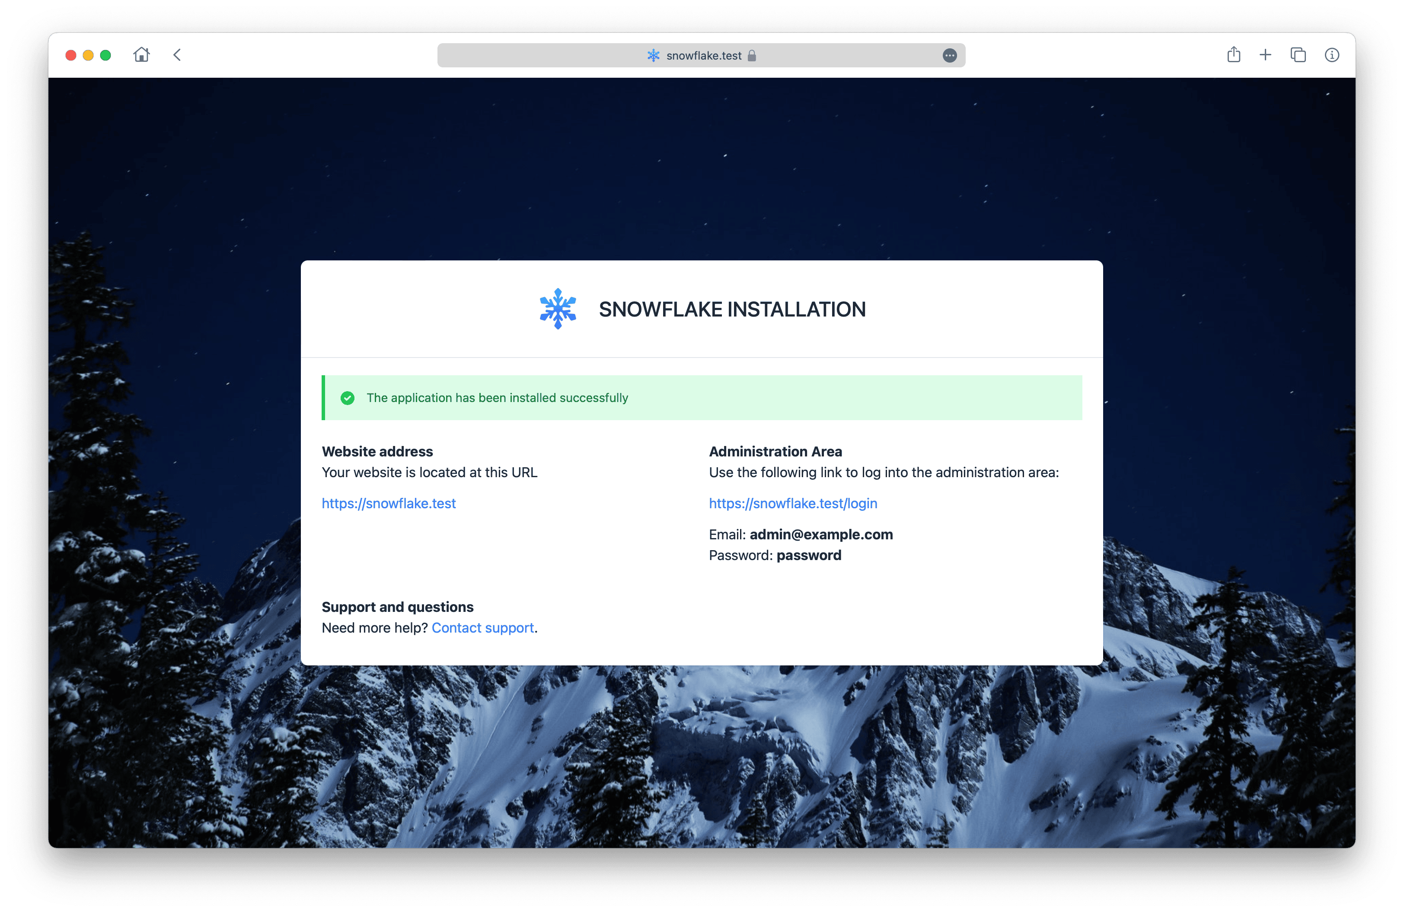Click the large snowflake logo
Viewport: 1404px width, 912px height.
558,309
